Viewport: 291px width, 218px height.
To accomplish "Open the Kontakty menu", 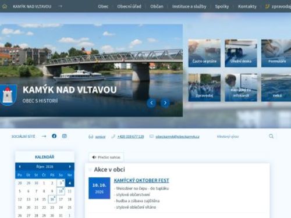I will 247,6.
